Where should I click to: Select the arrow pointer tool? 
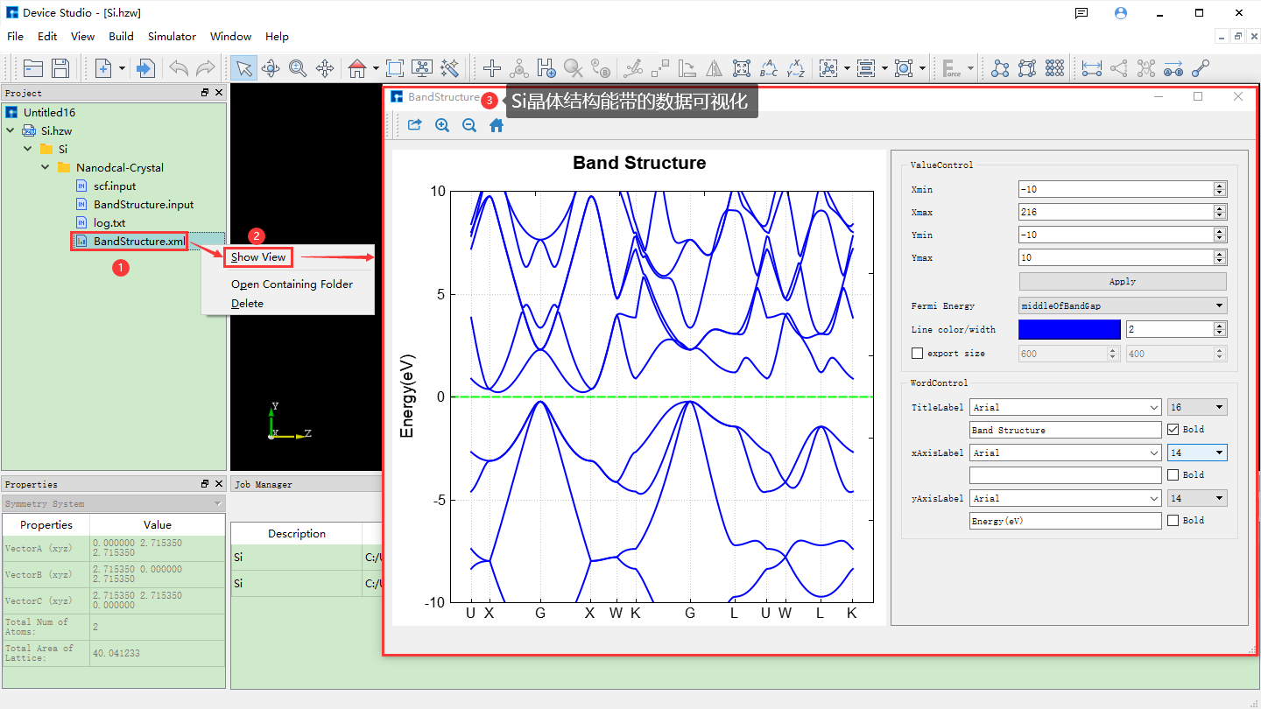pos(243,68)
